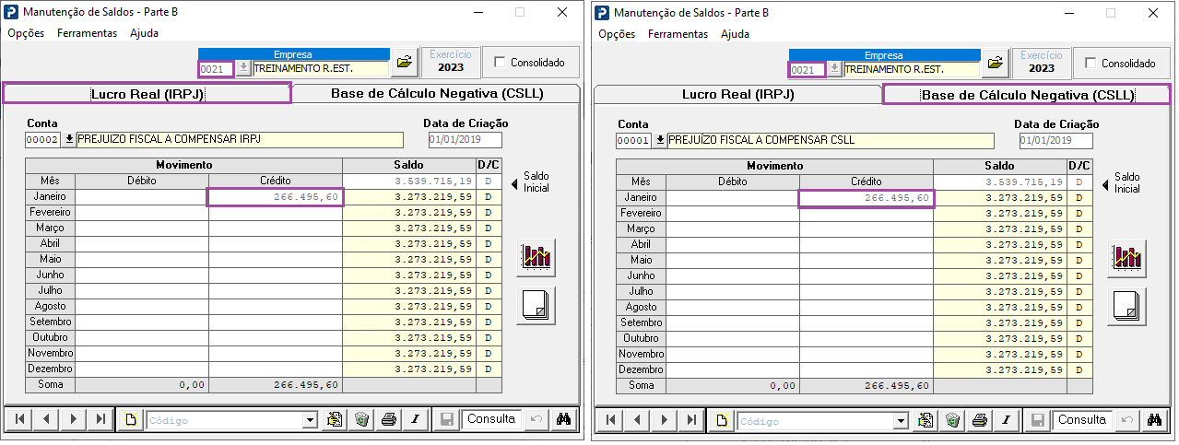The height and width of the screenshot is (445, 1179).
Task: Go to next record in left IRPJ window
Action: (73, 419)
